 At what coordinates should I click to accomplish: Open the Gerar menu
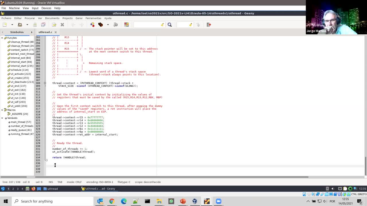pos(79,18)
